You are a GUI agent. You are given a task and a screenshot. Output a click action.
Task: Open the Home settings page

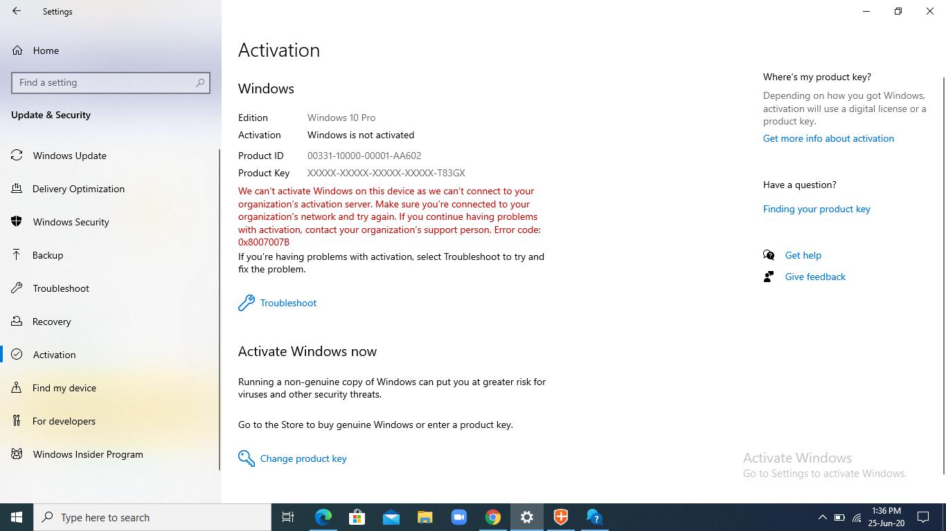coord(111,50)
